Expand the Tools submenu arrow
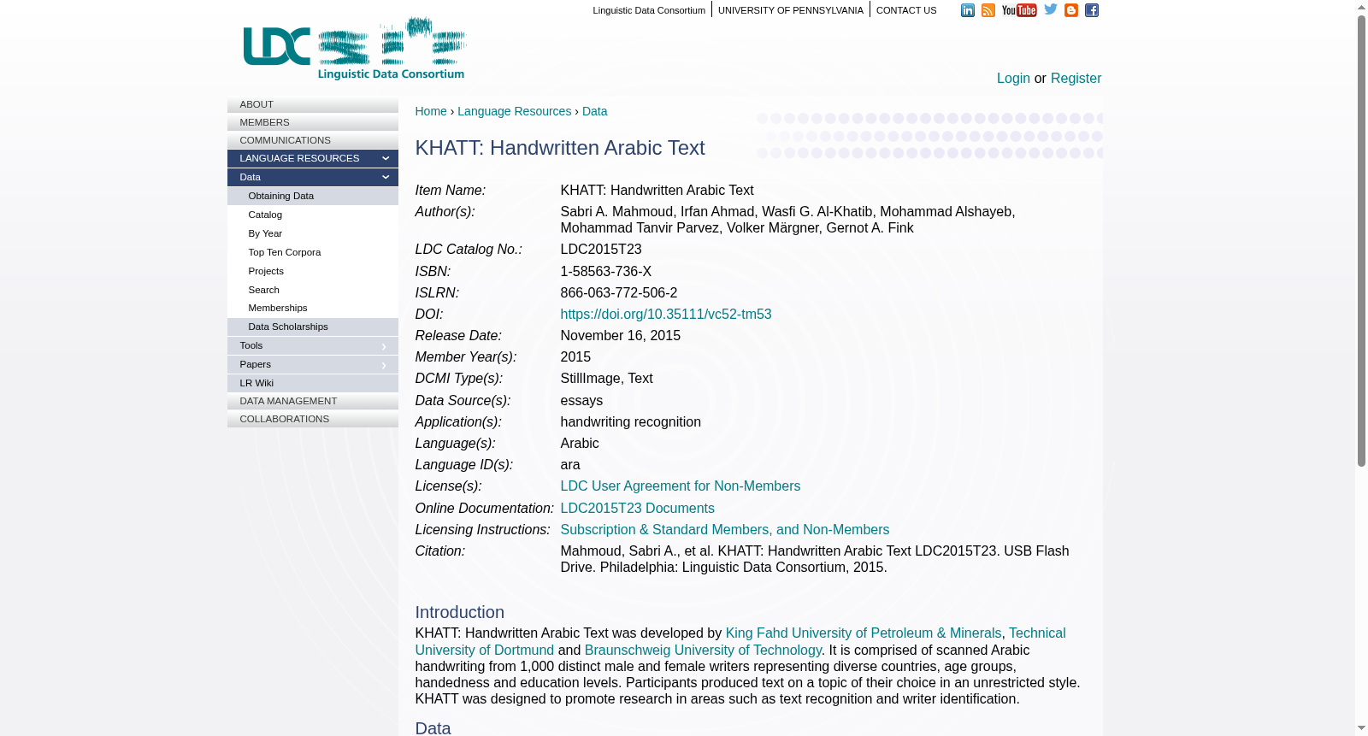Image resolution: width=1368 pixels, height=736 pixels. (x=384, y=346)
